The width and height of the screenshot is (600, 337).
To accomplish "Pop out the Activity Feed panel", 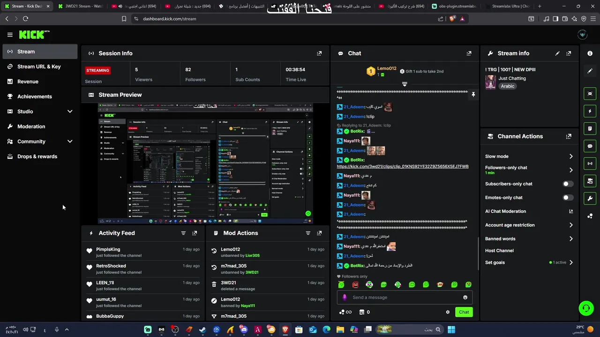I will [195, 233].
